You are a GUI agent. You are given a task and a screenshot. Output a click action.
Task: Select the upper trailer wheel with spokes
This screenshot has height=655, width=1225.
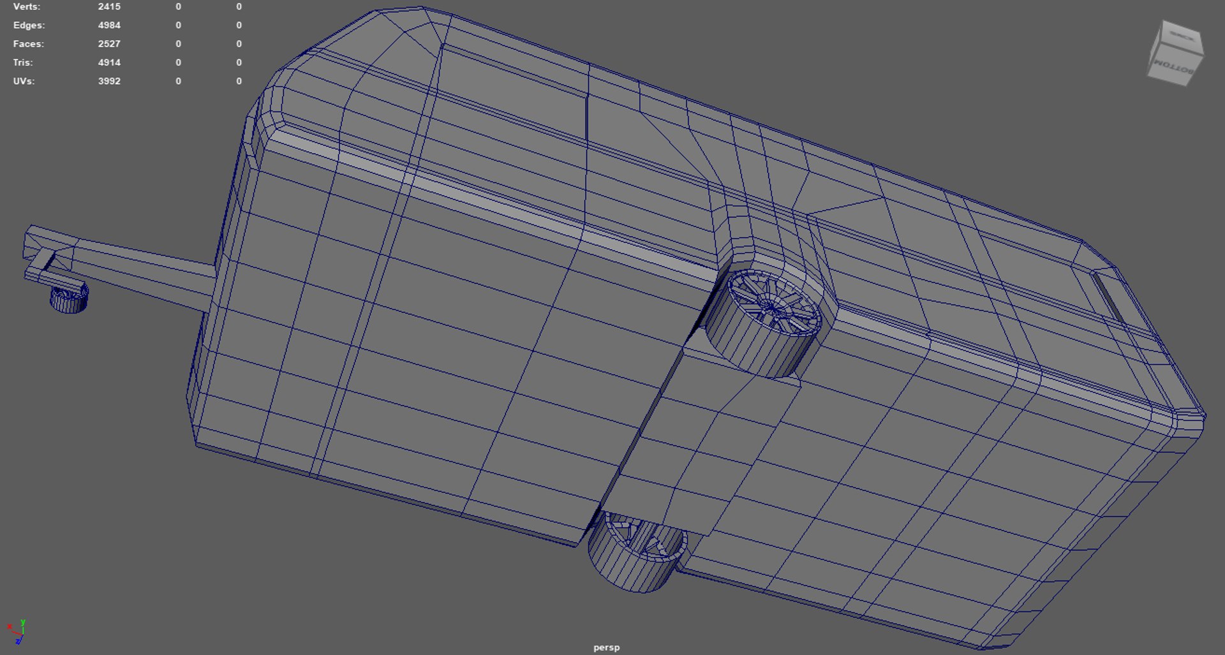point(764,324)
